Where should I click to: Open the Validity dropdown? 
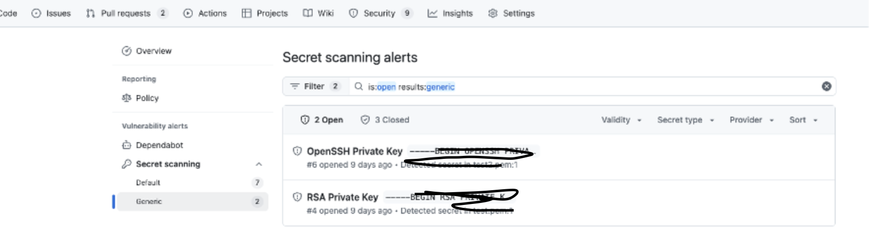[621, 120]
